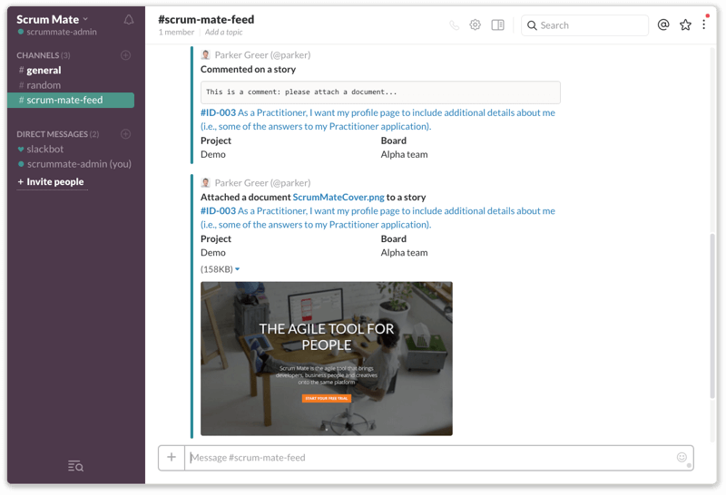
Task: Click Parker Greer name in attachment message
Action: tap(262, 183)
